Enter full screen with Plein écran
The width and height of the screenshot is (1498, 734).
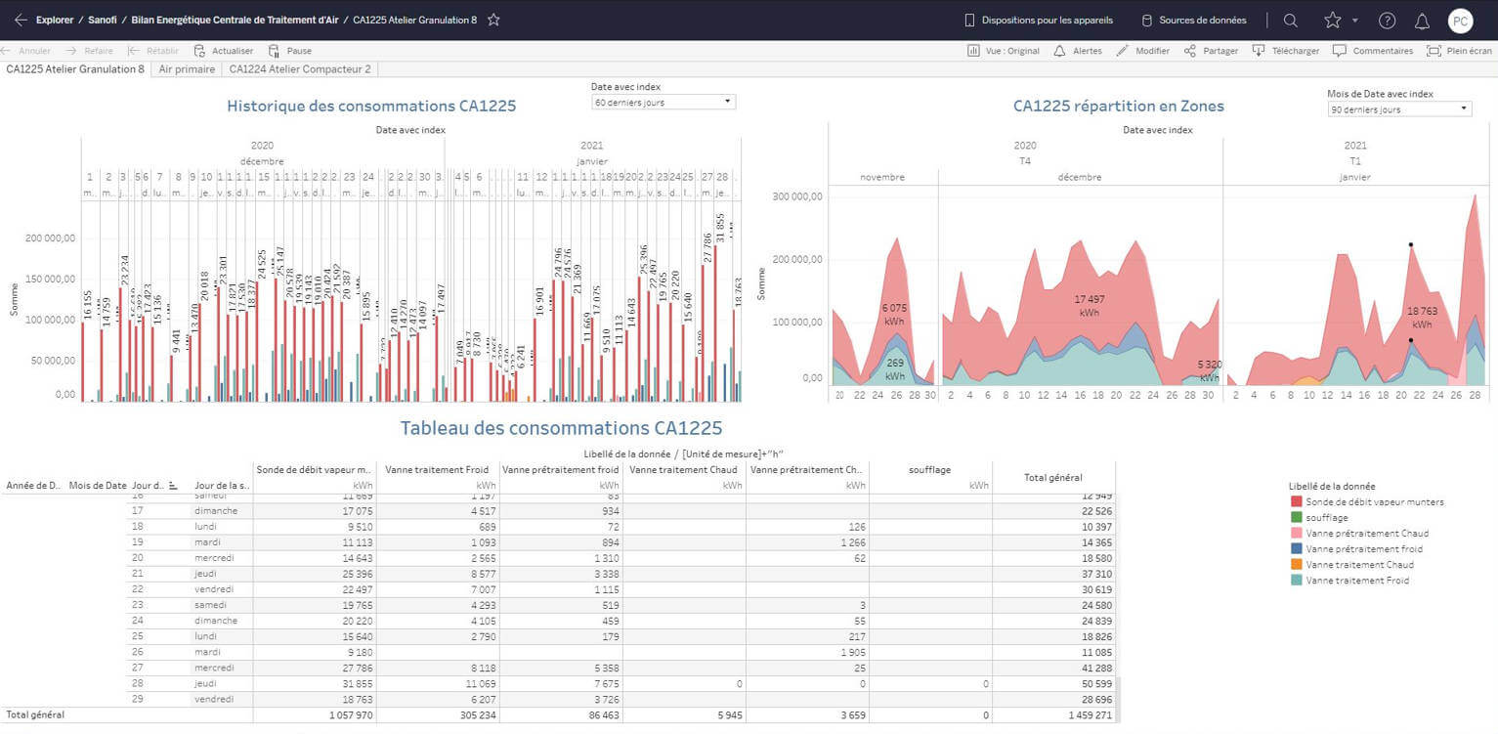click(x=1459, y=51)
